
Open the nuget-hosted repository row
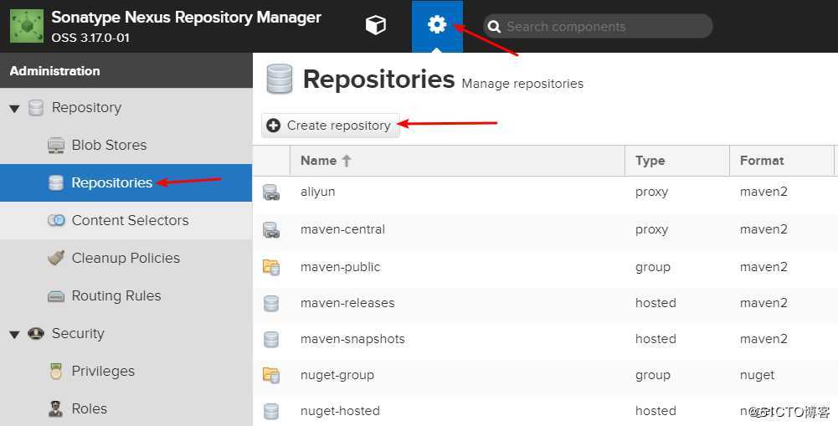point(545,412)
